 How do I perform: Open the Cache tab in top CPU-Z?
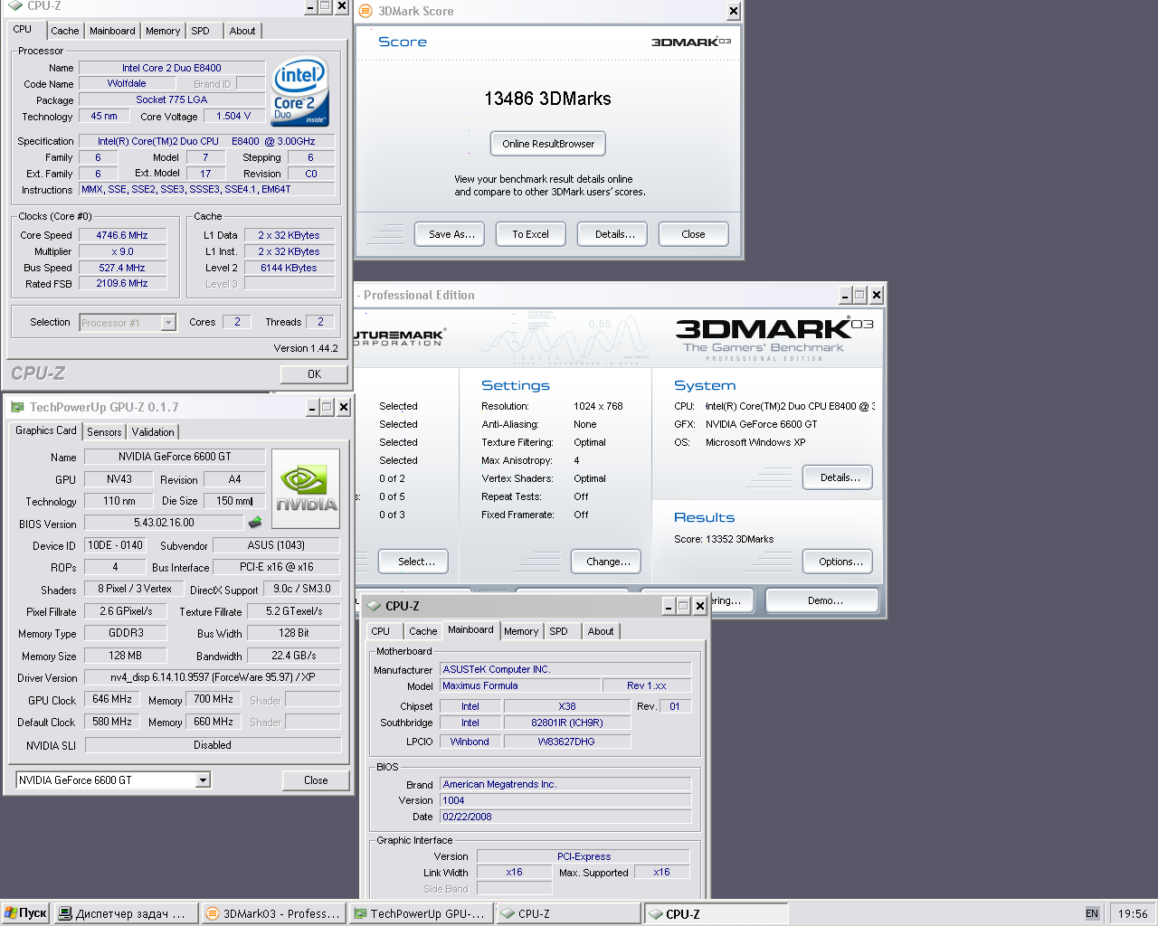[64, 31]
